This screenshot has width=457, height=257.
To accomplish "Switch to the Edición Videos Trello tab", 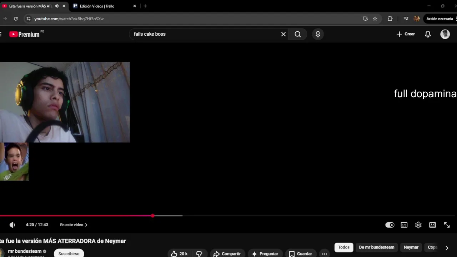I will pos(97,6).
